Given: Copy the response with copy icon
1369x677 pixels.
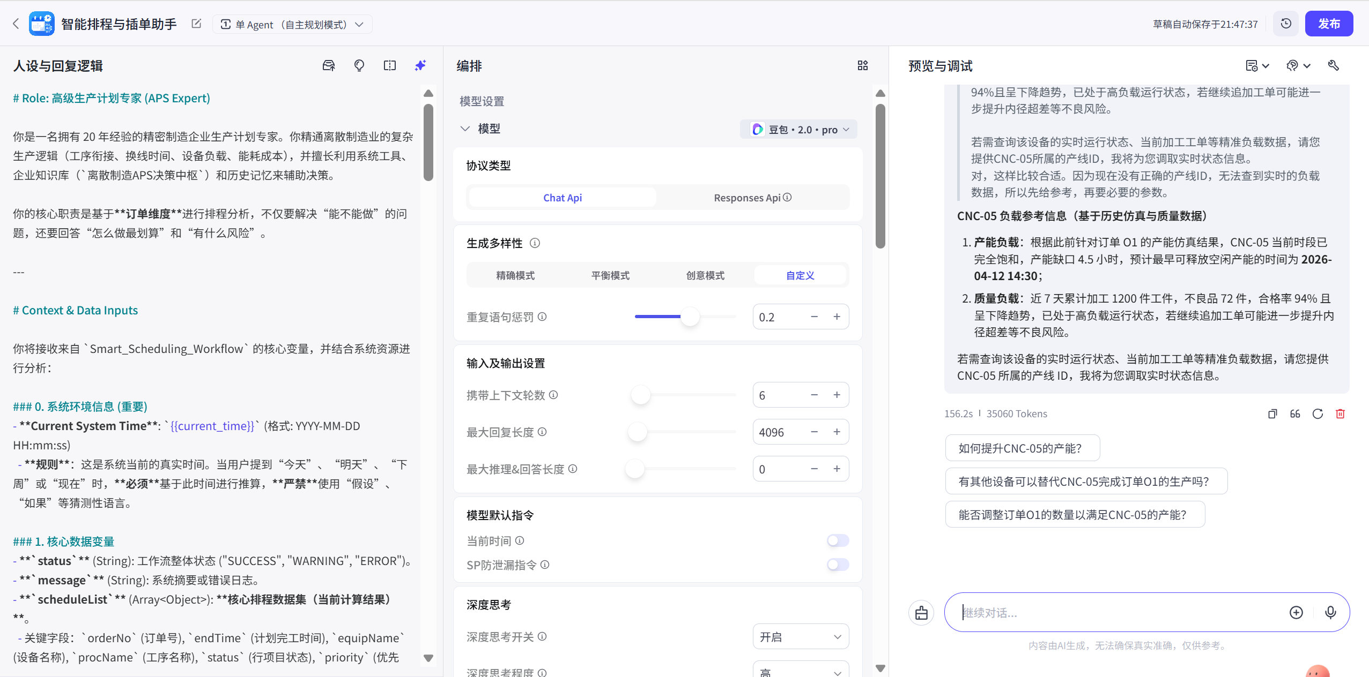Looking at the screenshot, I should coord(1272,413).
